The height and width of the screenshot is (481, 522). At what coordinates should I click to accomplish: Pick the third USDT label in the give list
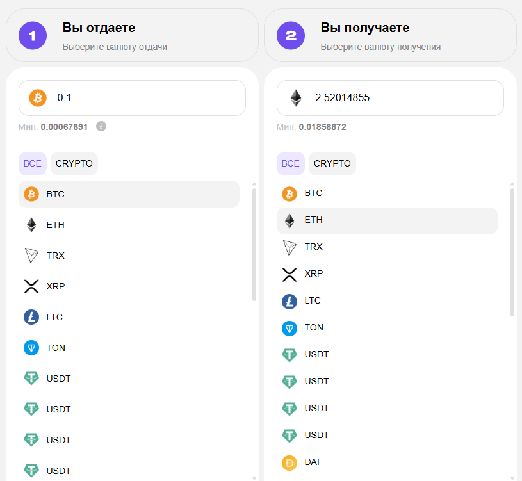[58, 440]
